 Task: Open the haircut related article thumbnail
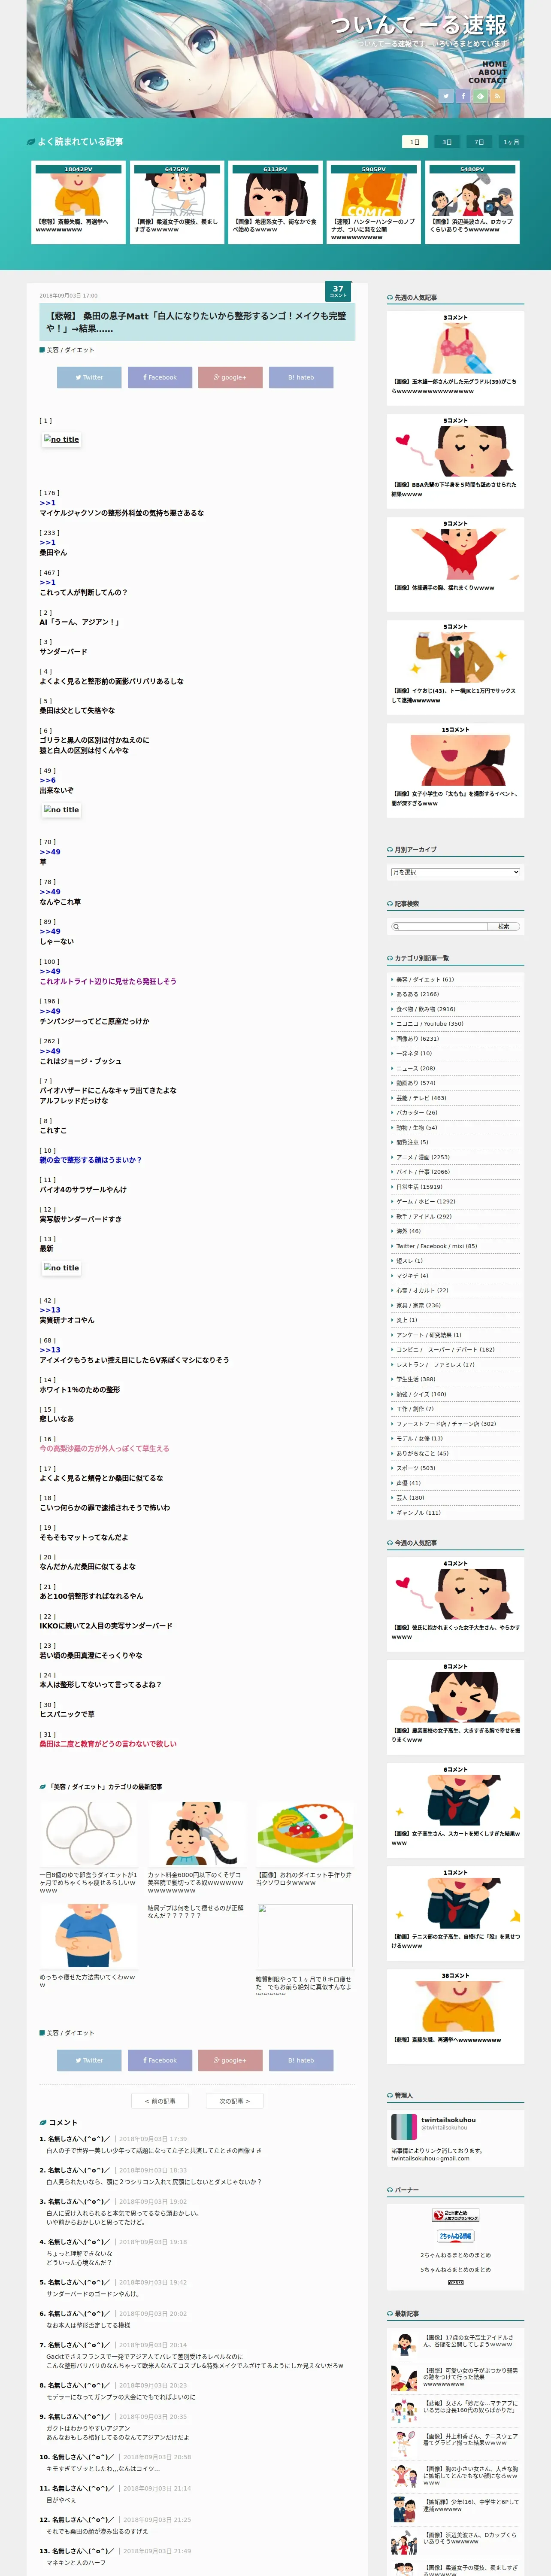tap(196, 1834)
